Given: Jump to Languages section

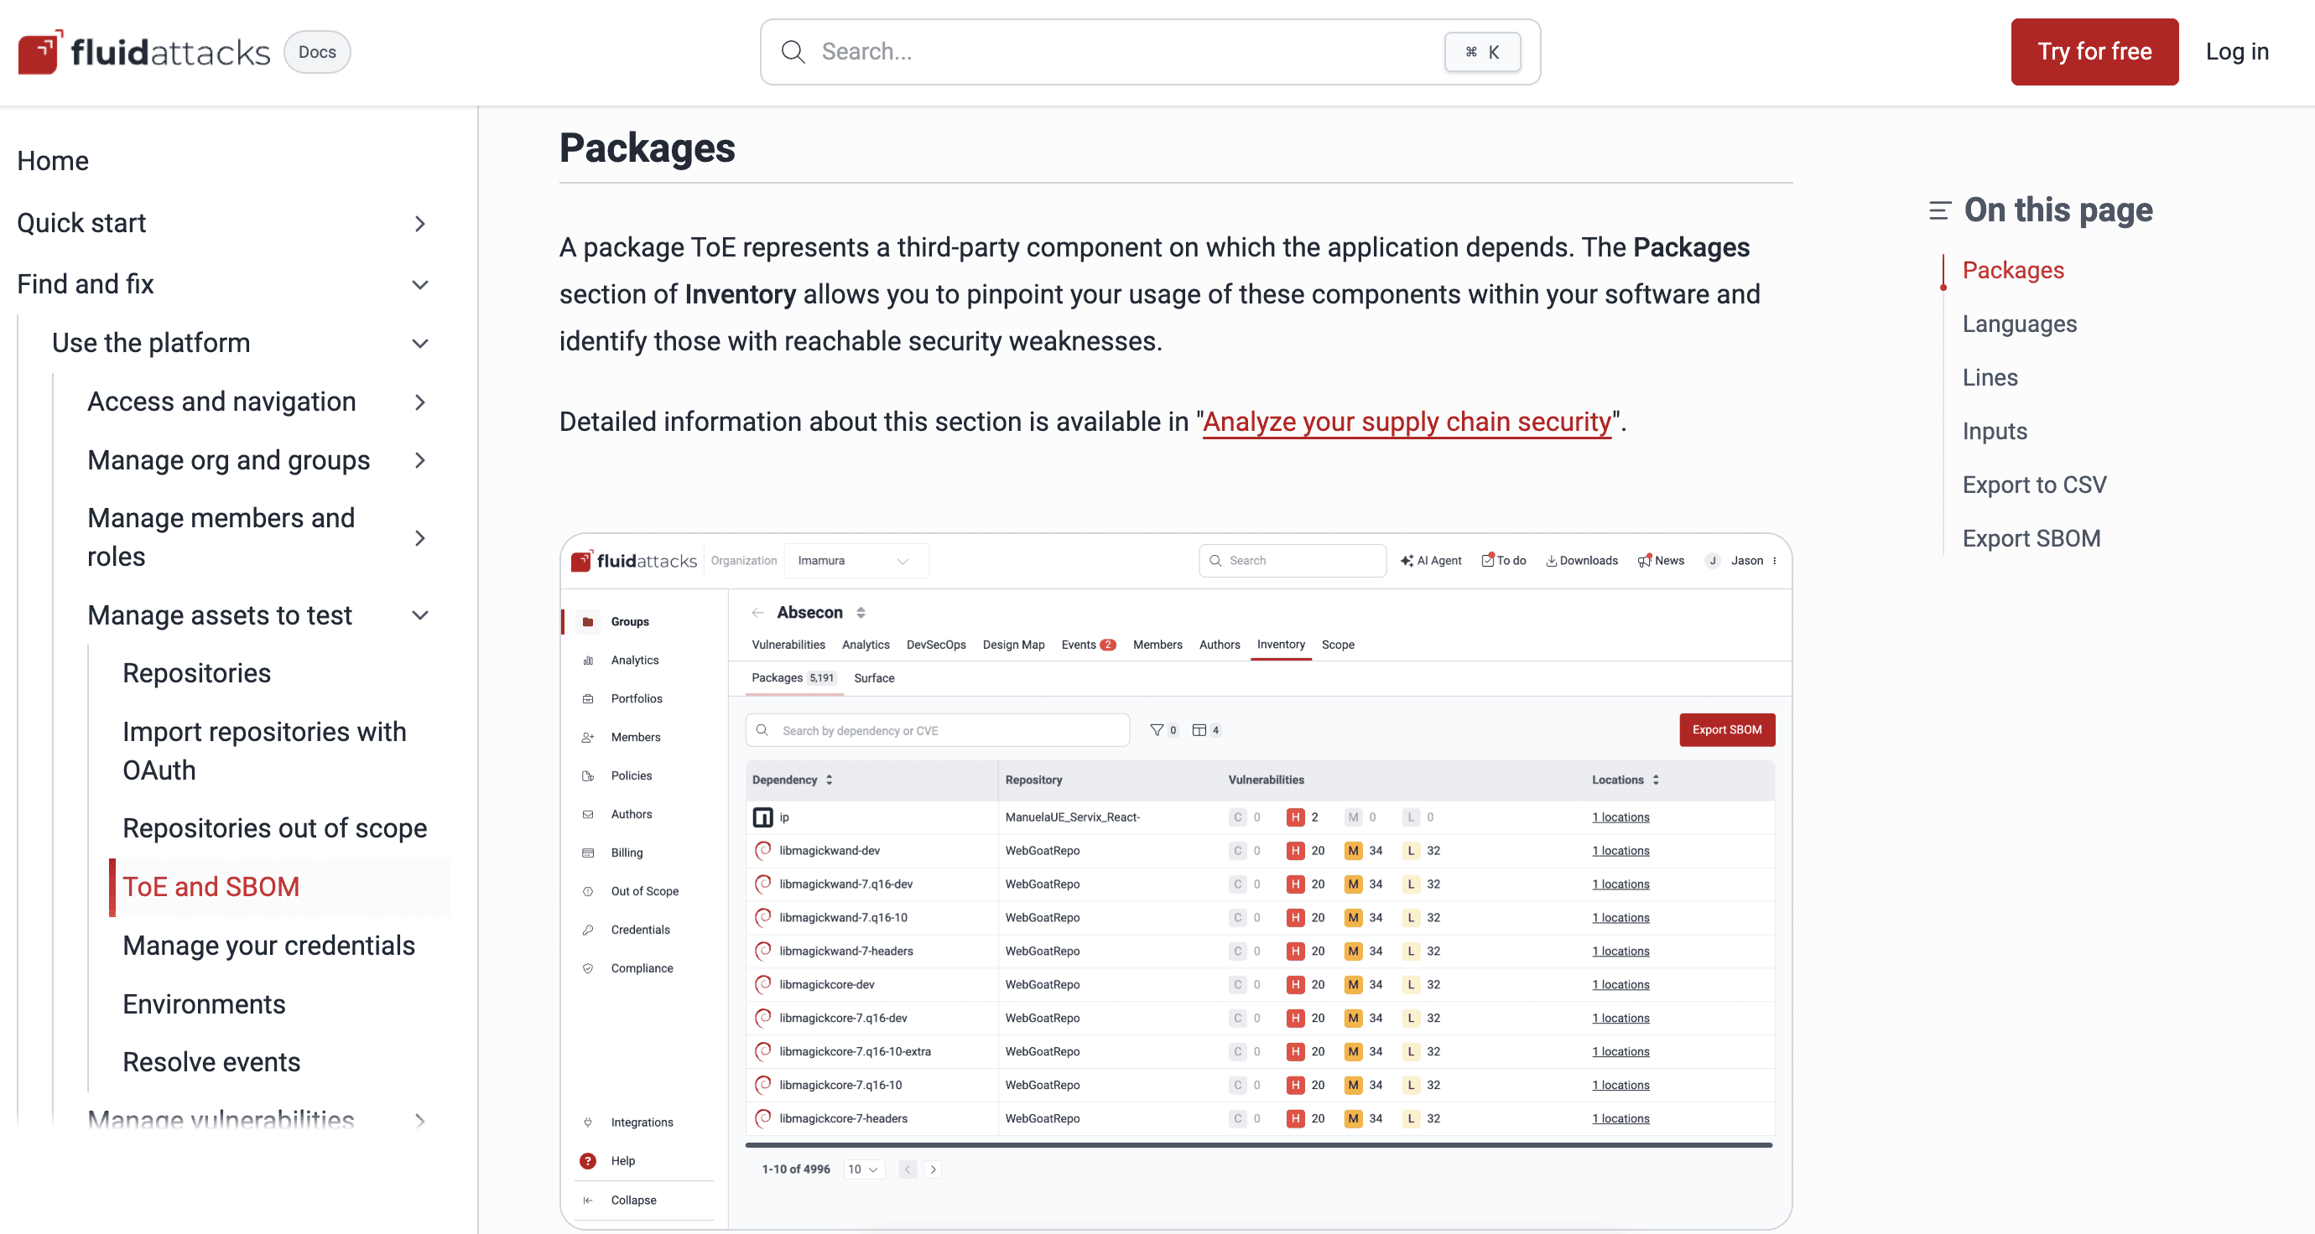Looking at the screenshot, I should coord(2020,324).
